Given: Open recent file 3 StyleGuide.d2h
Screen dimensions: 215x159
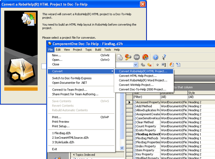Looking at the screenshot, I should click(81, 142).
